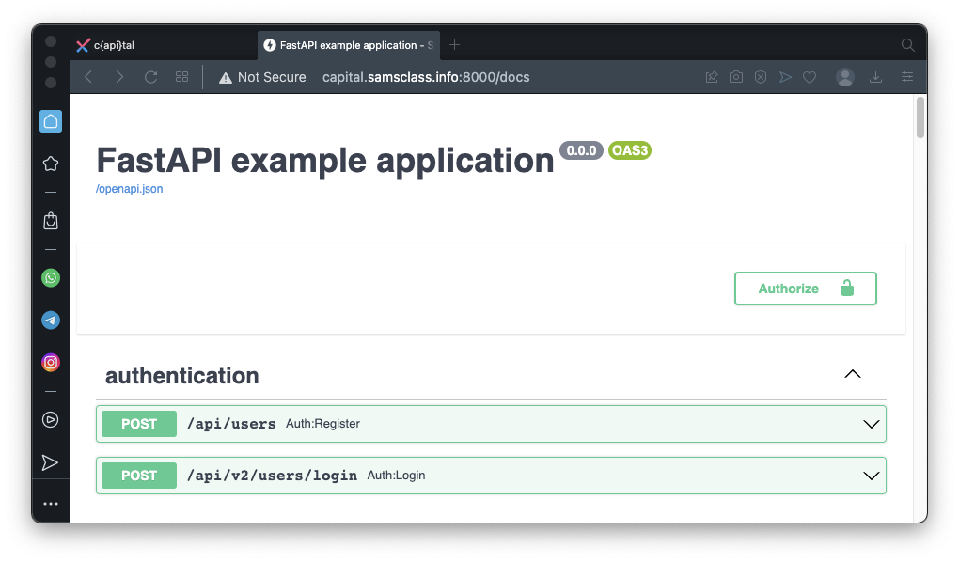Open the /openapi.json link

tap(130, 189)
